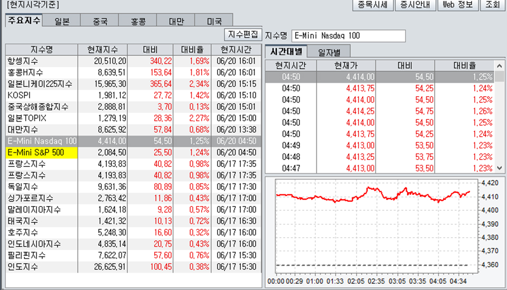Open the 대만 tab
The image size is (507, 290).
[176, 21]
